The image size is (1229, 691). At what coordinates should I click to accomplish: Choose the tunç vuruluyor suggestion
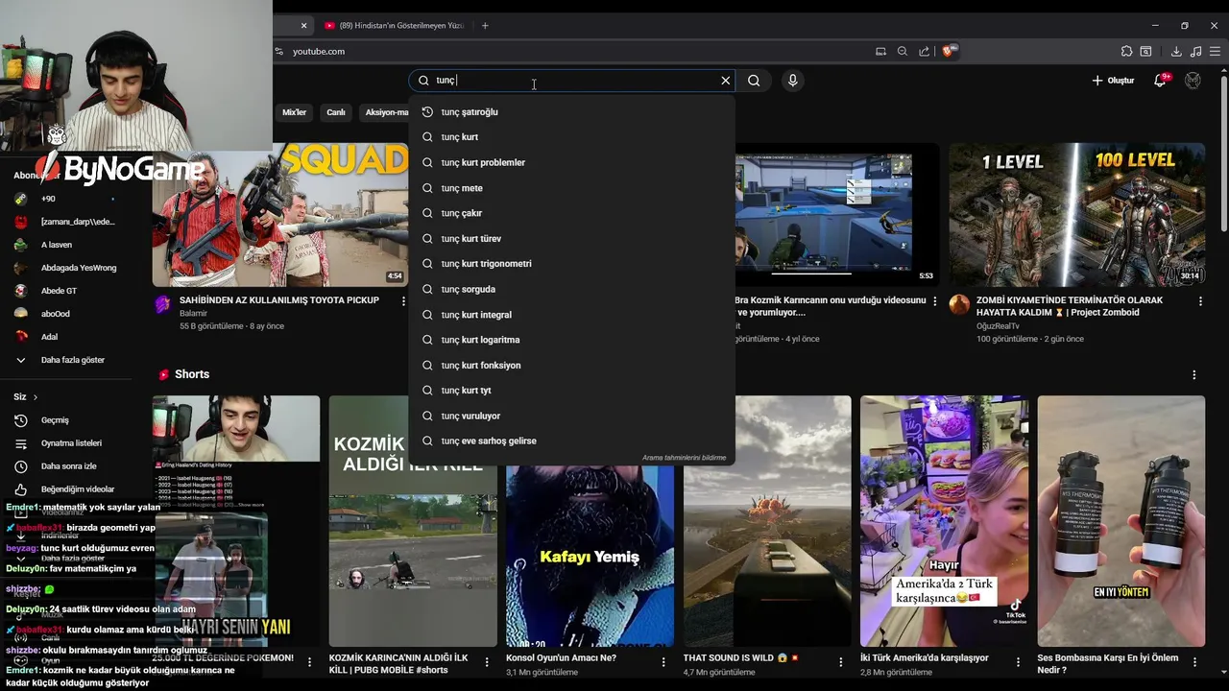(x=571, y=416)
